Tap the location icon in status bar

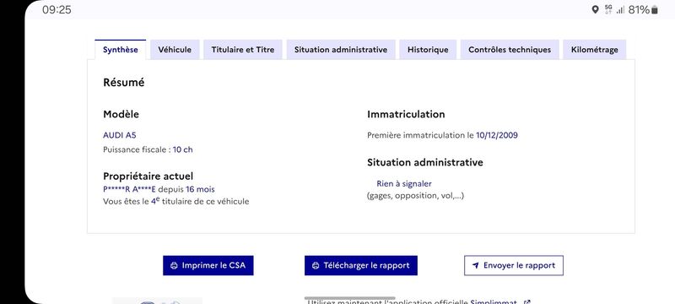(x=596, y=9)
